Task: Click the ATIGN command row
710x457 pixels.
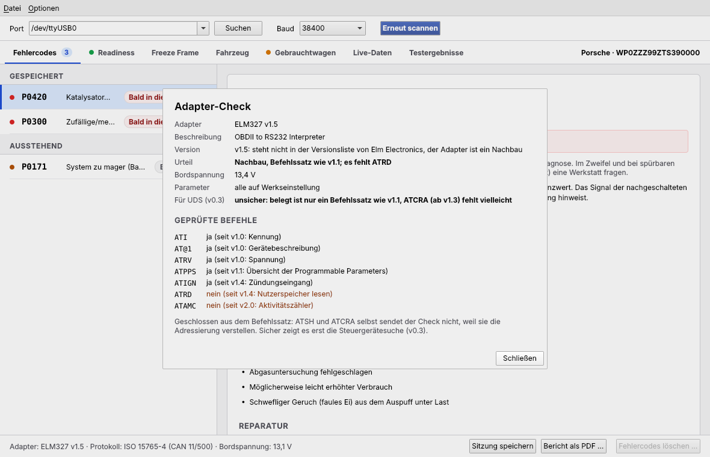Action: (244, 283)
